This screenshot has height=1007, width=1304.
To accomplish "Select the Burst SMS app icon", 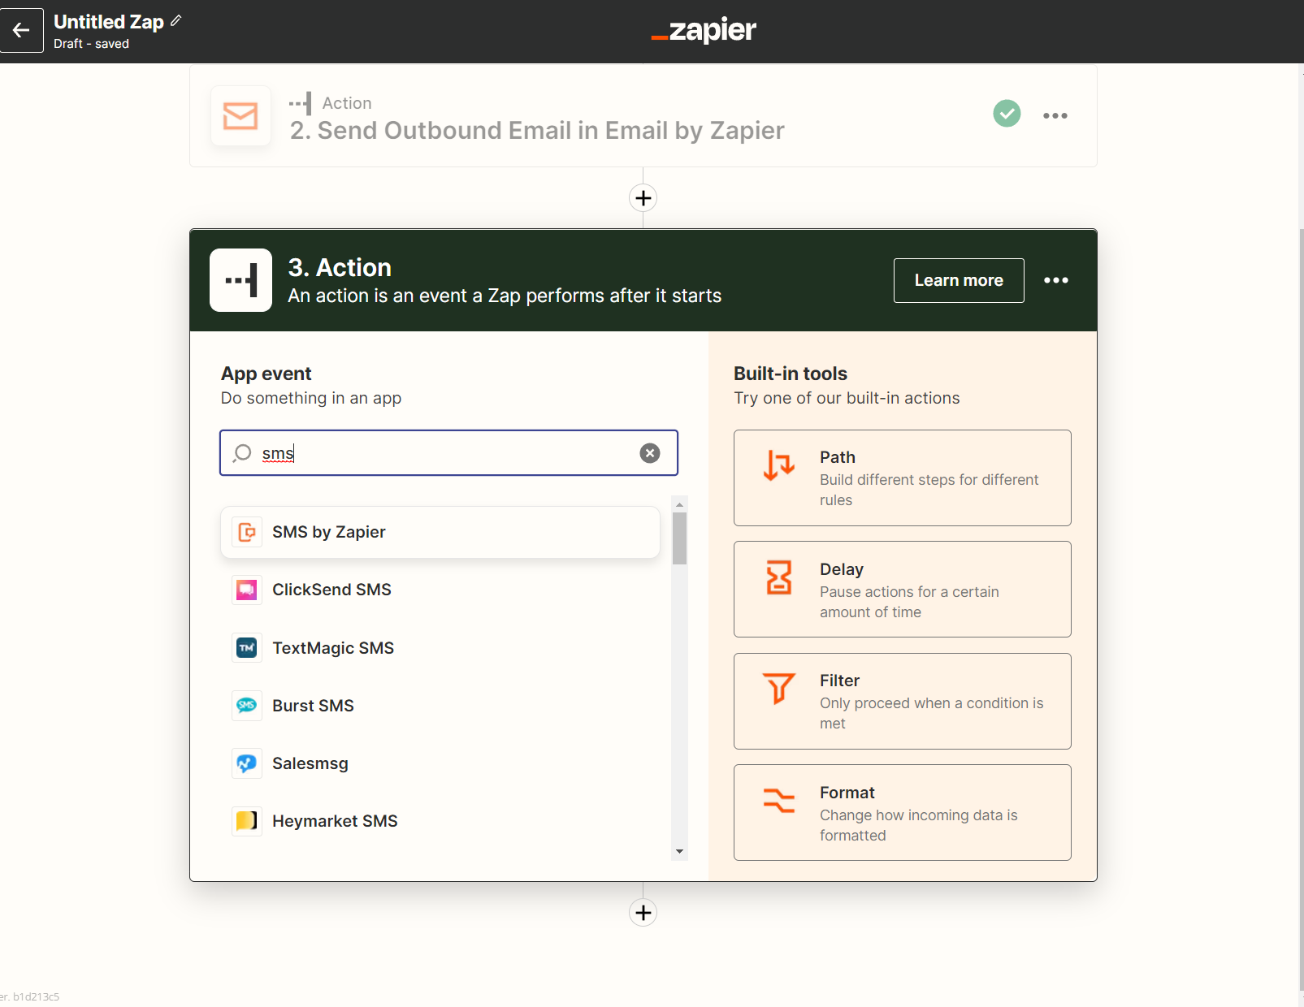I will 247,706.
